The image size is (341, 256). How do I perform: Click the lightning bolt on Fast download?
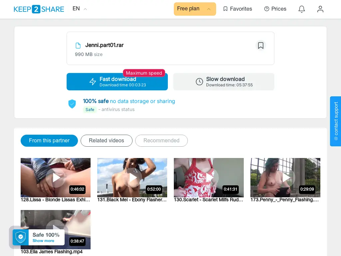click(93, 82)
